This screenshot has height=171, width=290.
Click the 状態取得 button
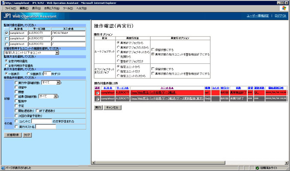tap(13, 135)
